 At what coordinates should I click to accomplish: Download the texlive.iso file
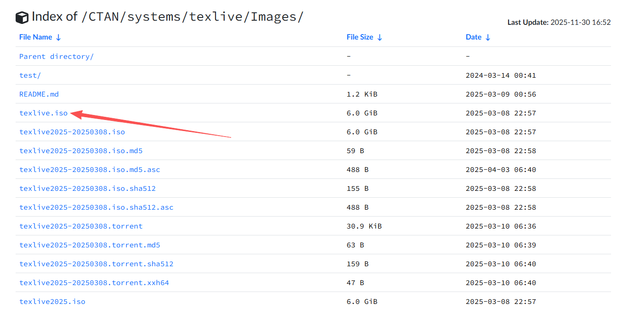(x=44, y=113)
